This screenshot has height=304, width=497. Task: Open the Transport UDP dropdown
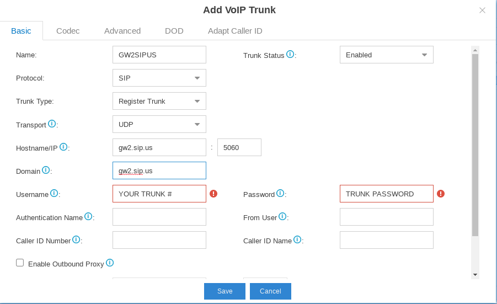pyautogui.click(x=159, y=124)
